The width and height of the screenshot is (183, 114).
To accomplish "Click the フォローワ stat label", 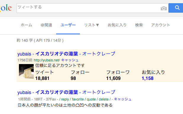I will 118,72.
